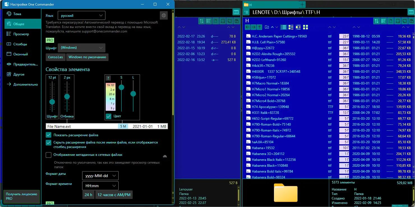Click the 'Шрифт' size slider handle
415x207 pixels.
52,102
